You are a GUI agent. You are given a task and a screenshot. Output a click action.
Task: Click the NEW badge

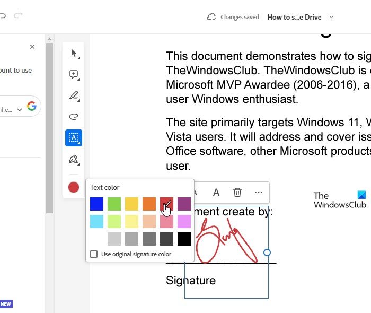click(x=6, y=304)
